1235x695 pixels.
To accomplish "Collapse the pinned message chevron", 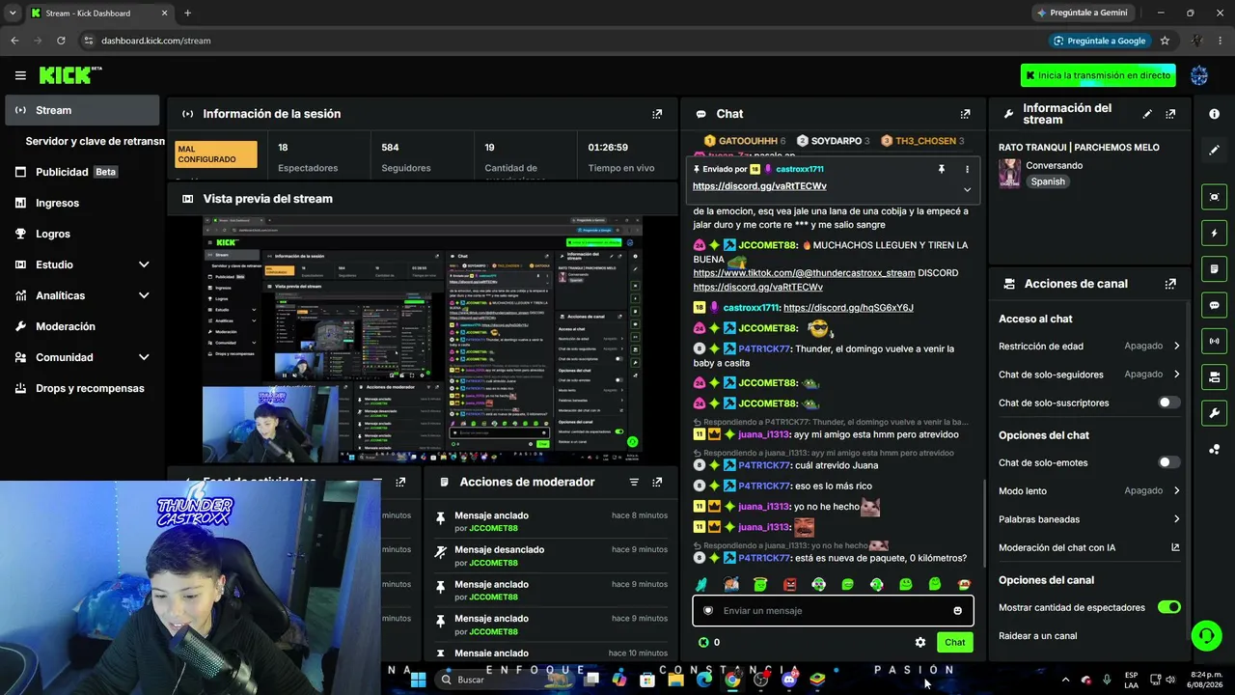I will pyautogui.click(x=967, y=189).
